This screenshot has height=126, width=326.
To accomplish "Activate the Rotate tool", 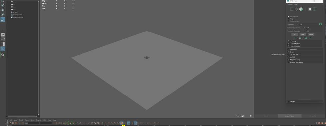I will click(3, 15).
